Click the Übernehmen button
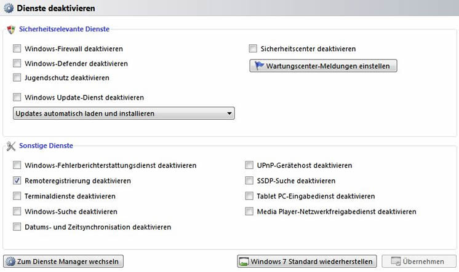 [x=419, y=261]
